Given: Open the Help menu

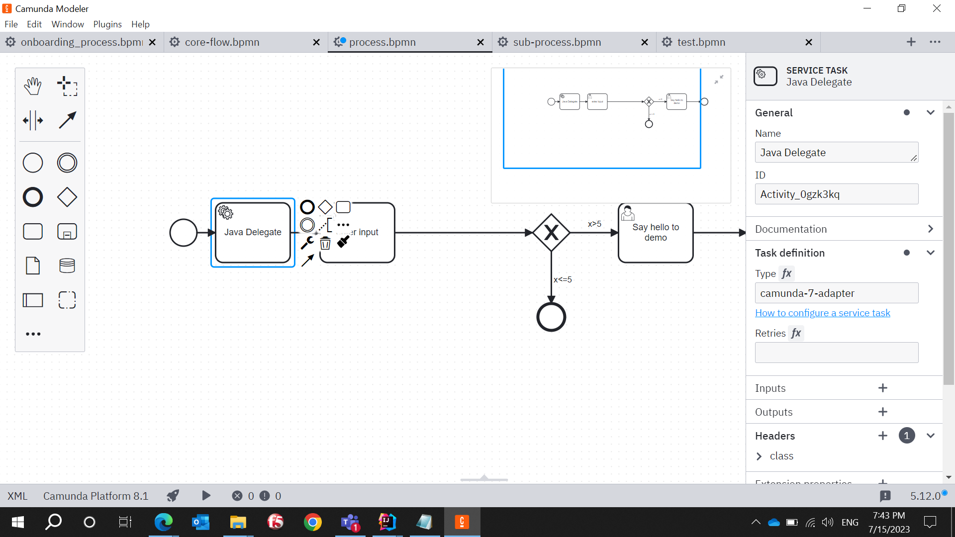Looking at the screenshot, I should (x=140, y=24).
